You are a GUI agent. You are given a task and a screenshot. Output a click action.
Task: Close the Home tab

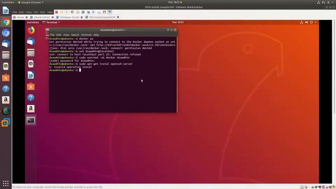(x=27, y=17)
